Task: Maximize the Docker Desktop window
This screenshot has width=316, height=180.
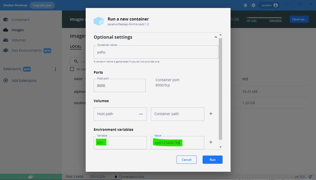Action: coord(300,4)
